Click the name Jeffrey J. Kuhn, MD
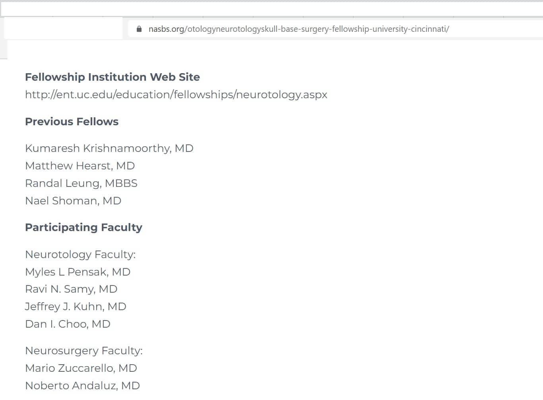Viewport: 543px width, 400px height. (x=76, y=307)
